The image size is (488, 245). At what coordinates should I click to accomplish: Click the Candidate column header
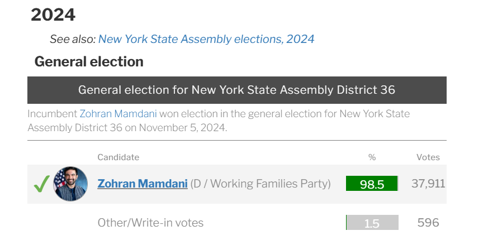pyautogui.click(x=118, y=157)
